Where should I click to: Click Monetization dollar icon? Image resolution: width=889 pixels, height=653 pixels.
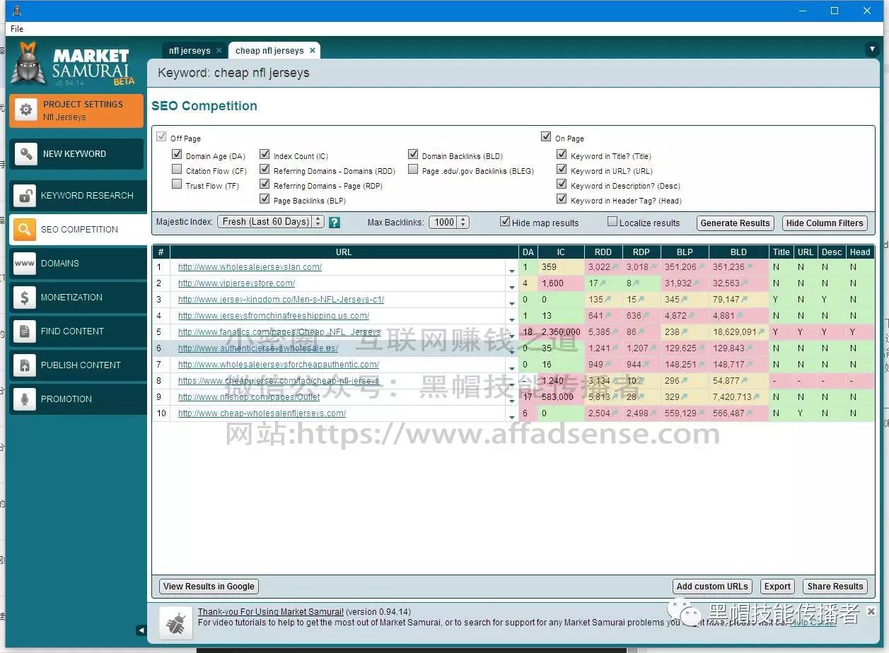click(x=25, y=298)
